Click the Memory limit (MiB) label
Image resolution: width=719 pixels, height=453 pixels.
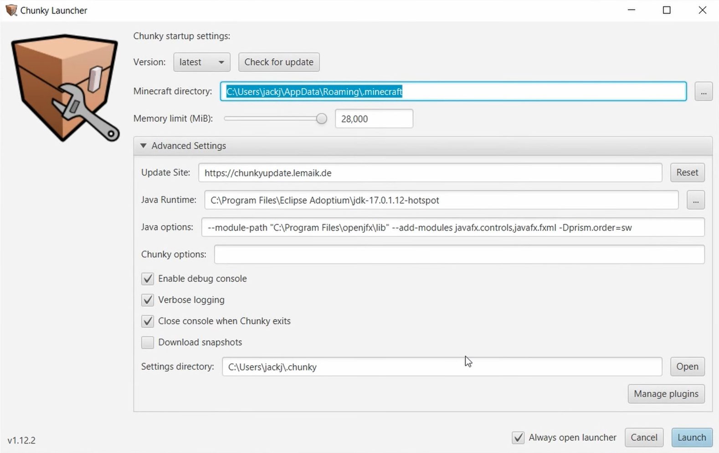173,119
